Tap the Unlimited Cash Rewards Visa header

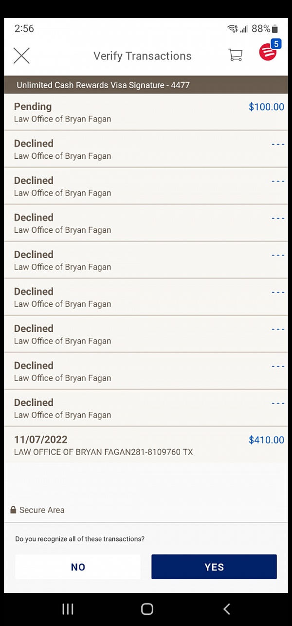point(103,85)
